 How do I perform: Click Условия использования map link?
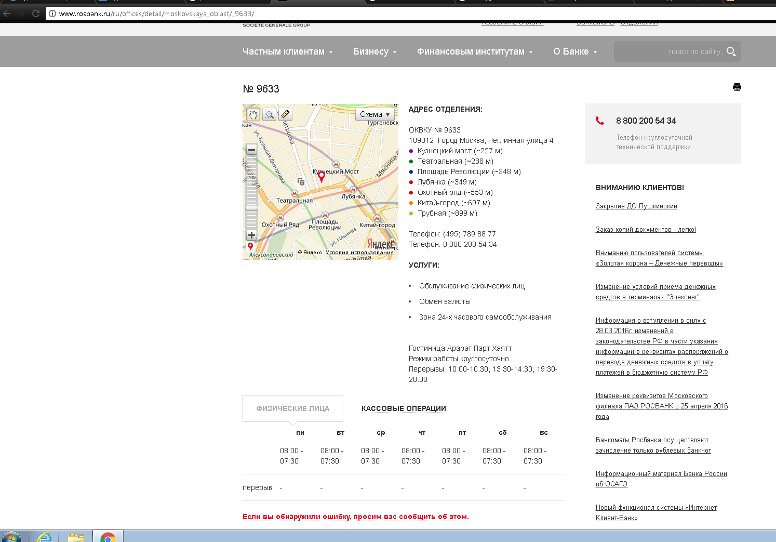click(x=359, y=253)
